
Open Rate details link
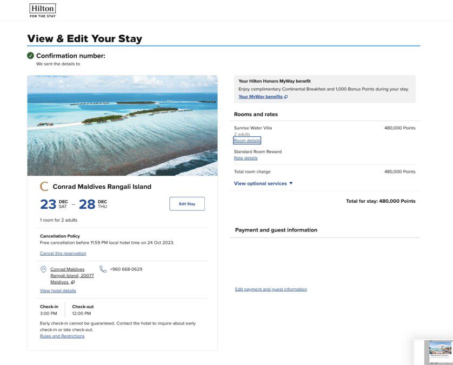click(245, 158)
